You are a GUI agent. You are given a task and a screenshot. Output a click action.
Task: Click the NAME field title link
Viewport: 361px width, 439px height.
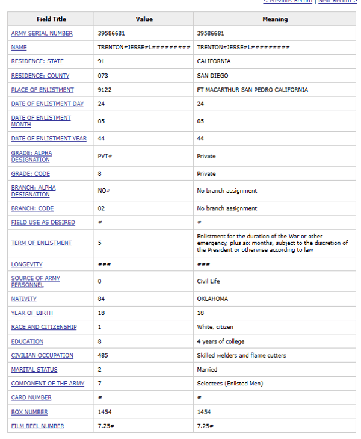[x=19, y=47]
